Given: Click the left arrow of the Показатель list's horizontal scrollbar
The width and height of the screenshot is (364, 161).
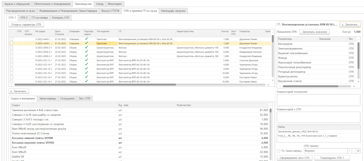Looking at the screenshot, I should [x=279, y=86].
